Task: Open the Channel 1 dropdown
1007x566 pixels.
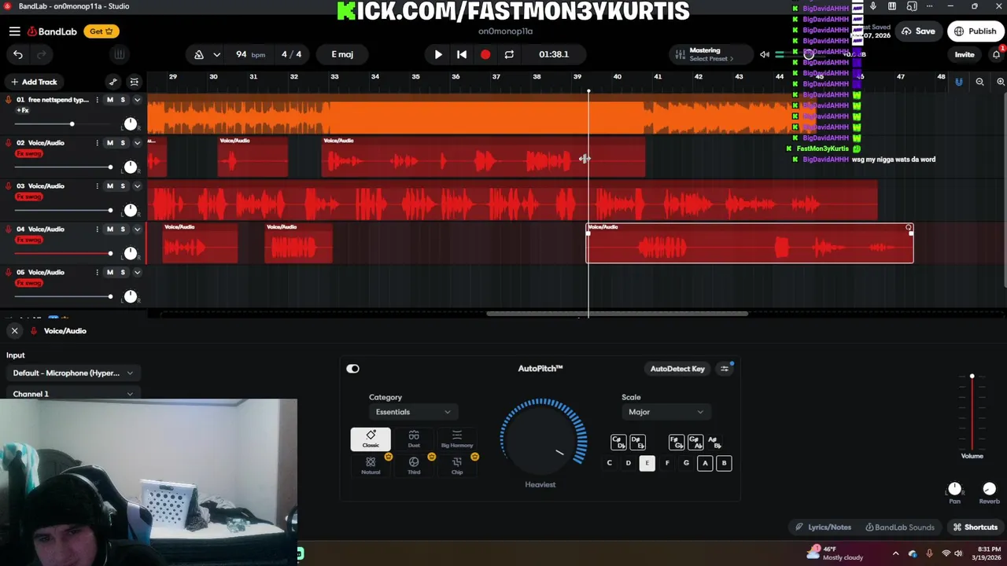Action: [73, 394]
